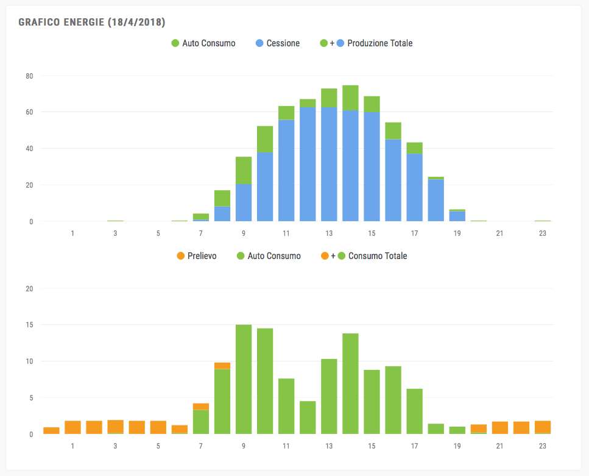Click the green consumption bar at hour 12
Viewport: 589px width, 476px height.
[308, 417]
